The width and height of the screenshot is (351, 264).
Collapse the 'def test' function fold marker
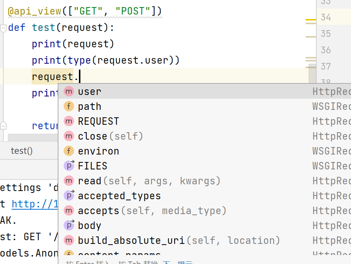3,28
